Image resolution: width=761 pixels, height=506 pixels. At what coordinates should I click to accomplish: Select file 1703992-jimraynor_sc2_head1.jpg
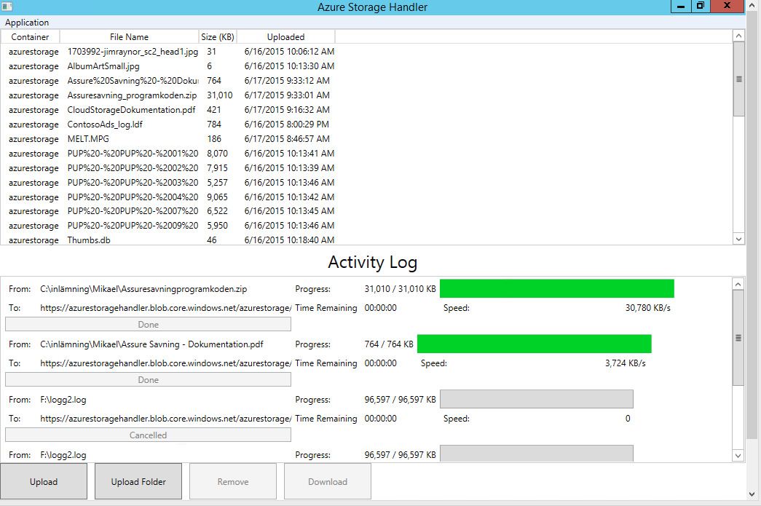tap(133, 52)
